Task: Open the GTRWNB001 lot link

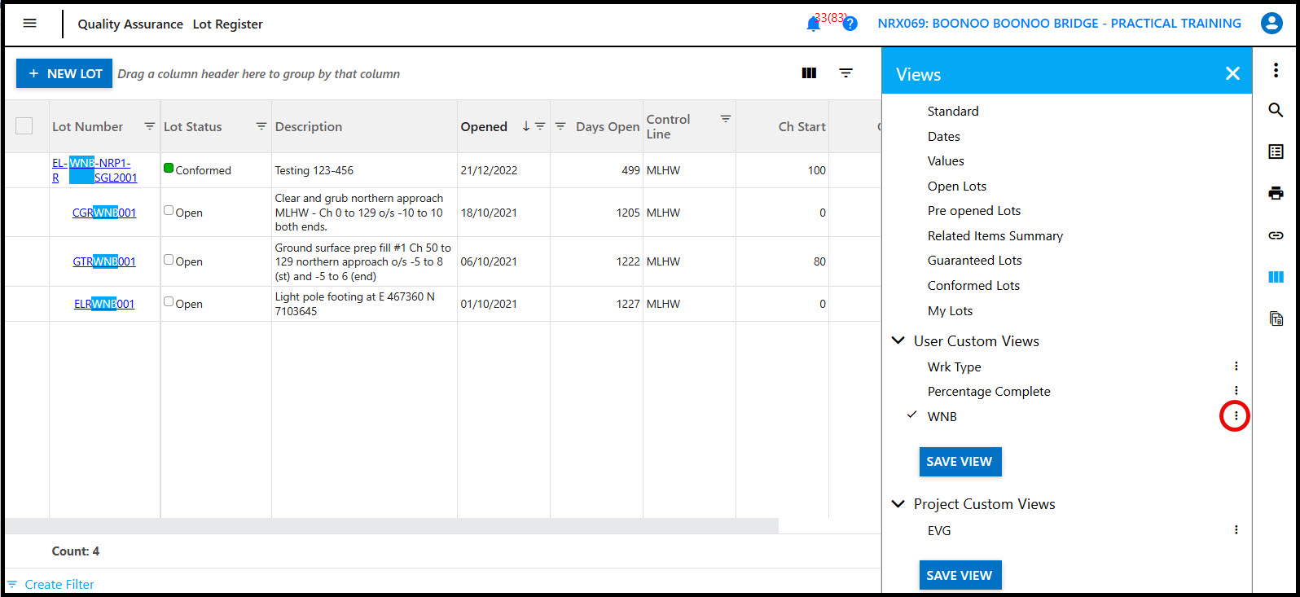Action: click(104, 261)
